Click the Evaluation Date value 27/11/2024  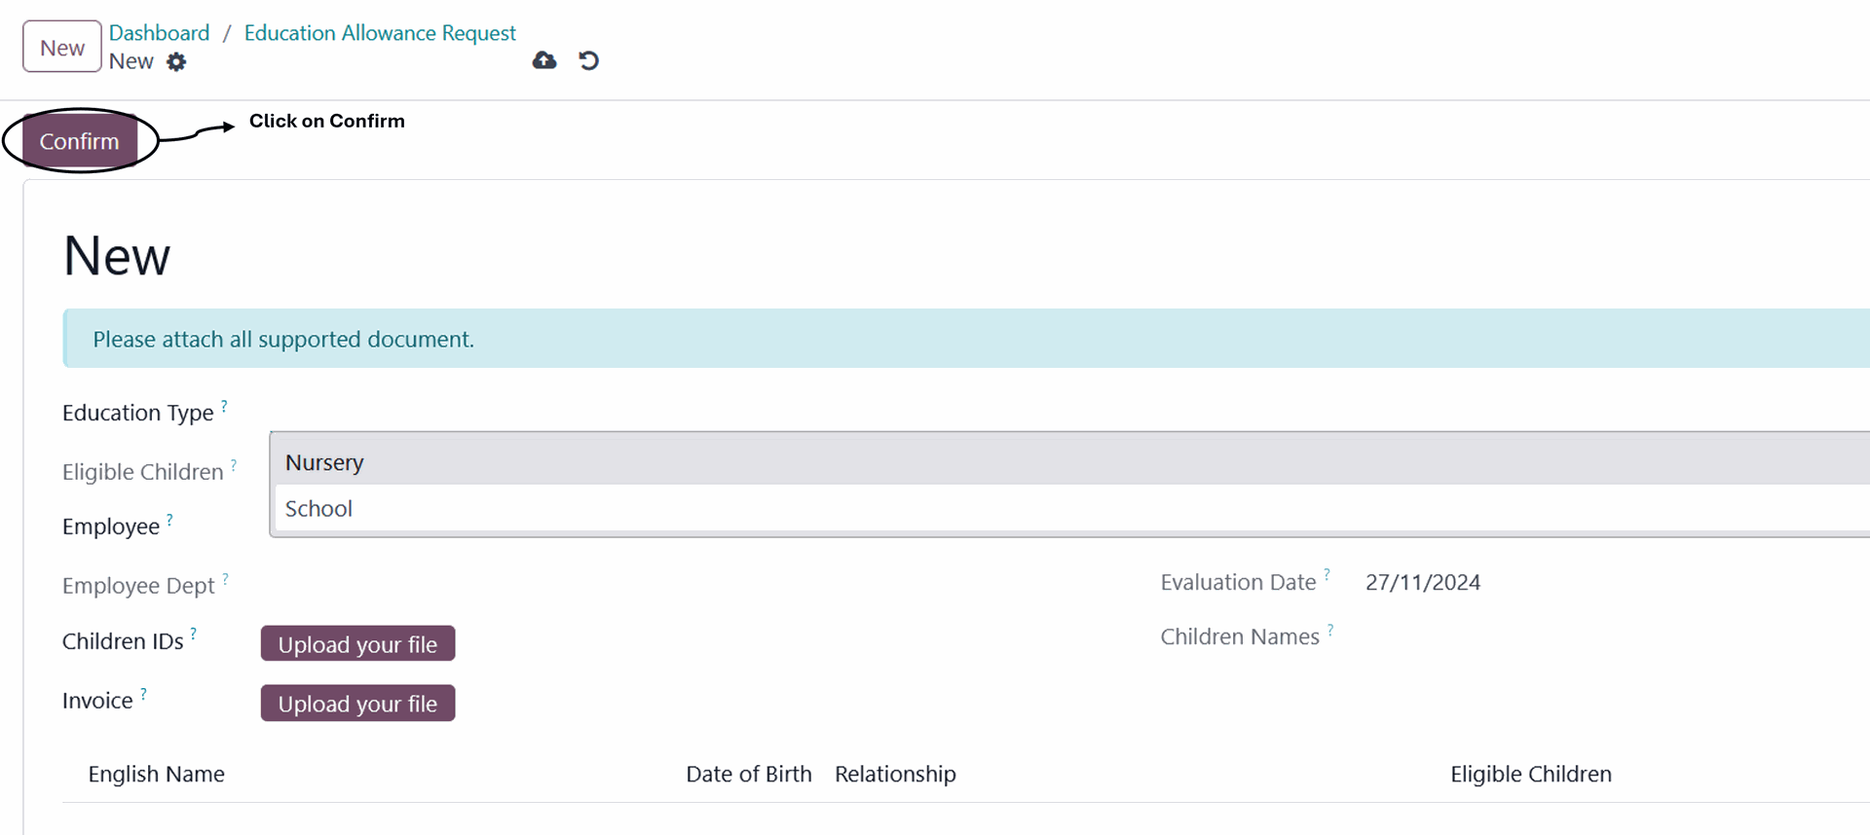[x=1422, y=582]
